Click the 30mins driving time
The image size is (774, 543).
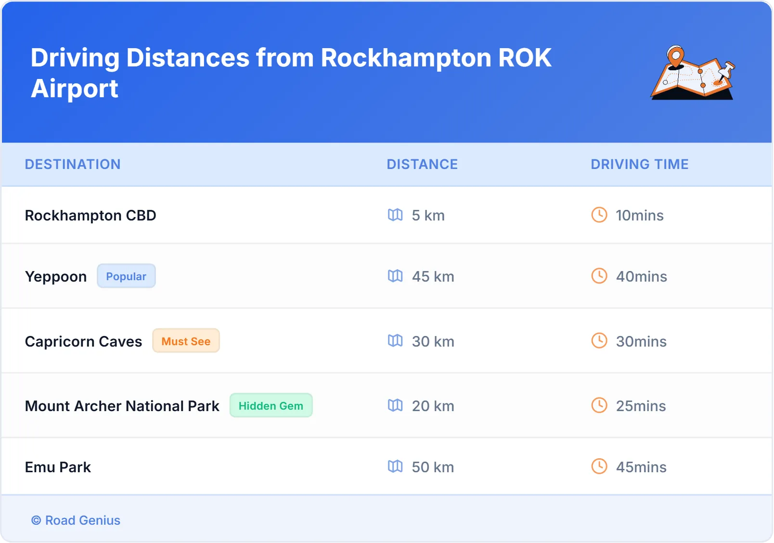point(641,341)
